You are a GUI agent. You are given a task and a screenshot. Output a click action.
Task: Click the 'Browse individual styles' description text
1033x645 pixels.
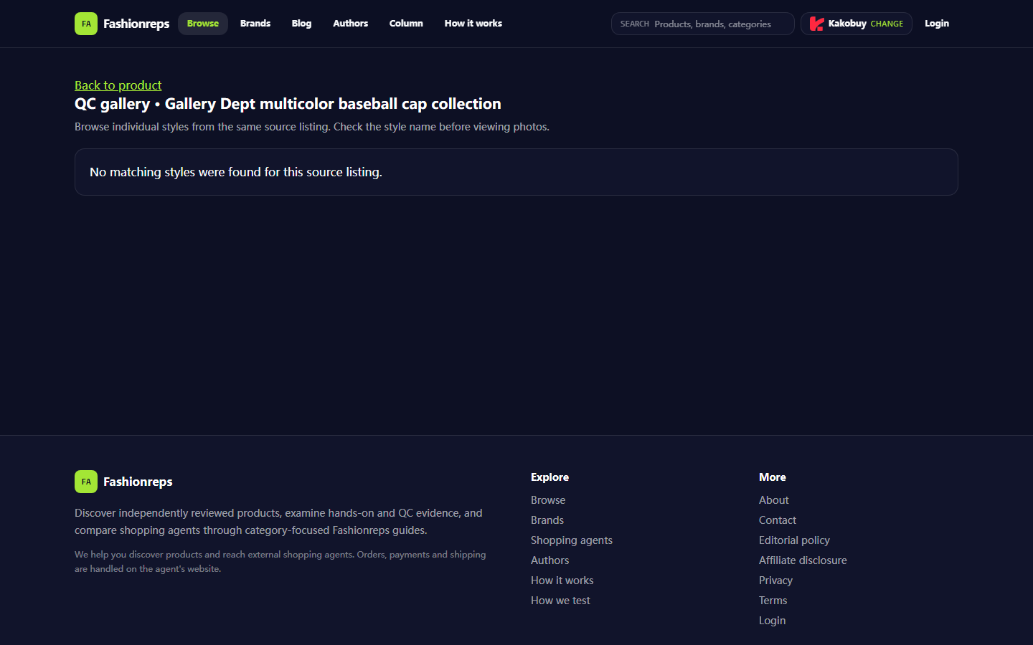coord(312,127)
